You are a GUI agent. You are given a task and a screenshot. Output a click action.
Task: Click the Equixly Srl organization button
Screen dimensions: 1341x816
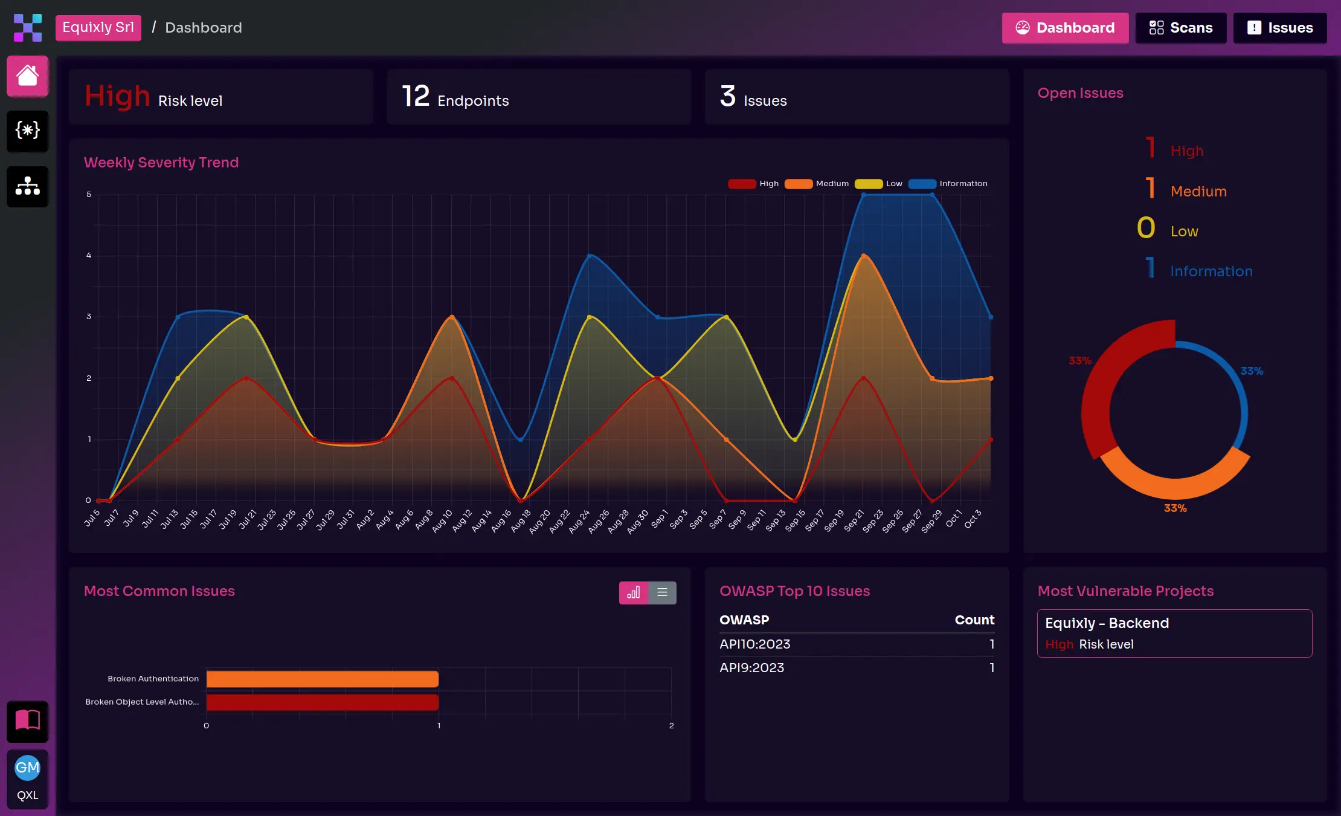(98, 28)
